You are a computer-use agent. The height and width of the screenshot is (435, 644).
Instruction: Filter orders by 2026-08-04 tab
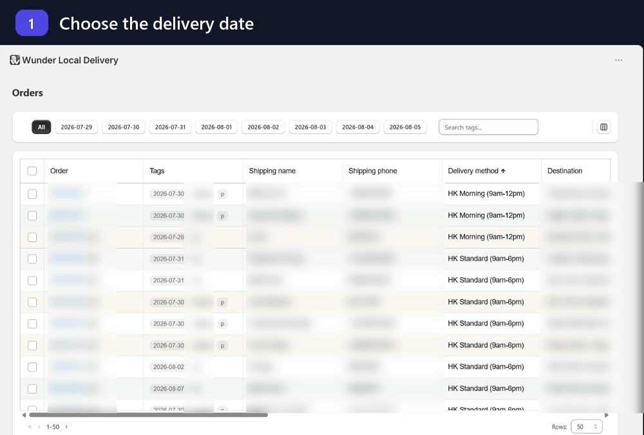[357, 127]
